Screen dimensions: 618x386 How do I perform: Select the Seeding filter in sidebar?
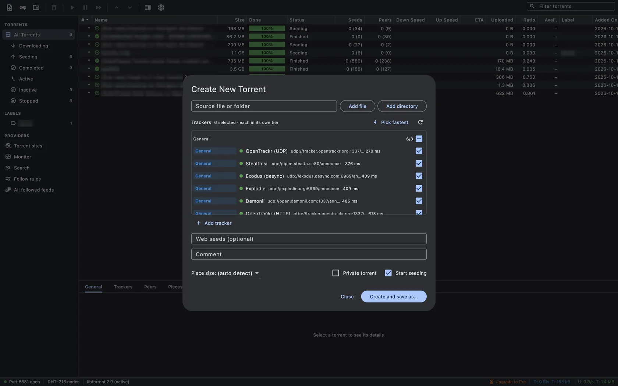click(39, 57)
